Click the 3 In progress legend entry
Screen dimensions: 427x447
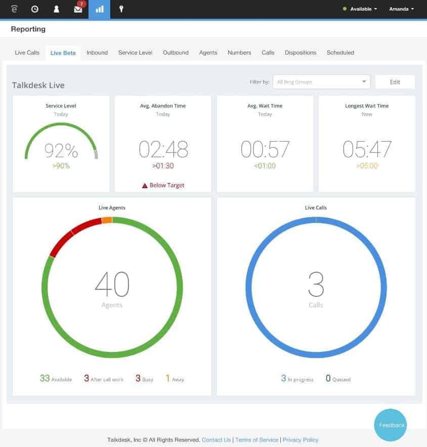pos(297,379)
